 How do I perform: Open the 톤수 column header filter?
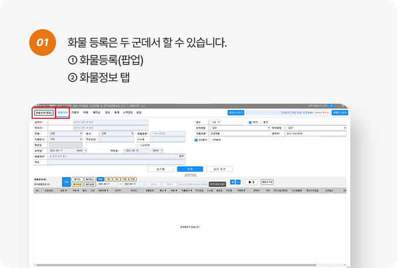tap(163, 191)
